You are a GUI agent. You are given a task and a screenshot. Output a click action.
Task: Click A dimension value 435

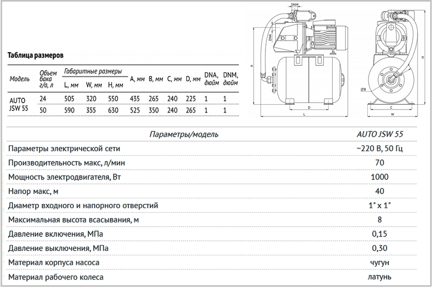(x=135, y=99)
